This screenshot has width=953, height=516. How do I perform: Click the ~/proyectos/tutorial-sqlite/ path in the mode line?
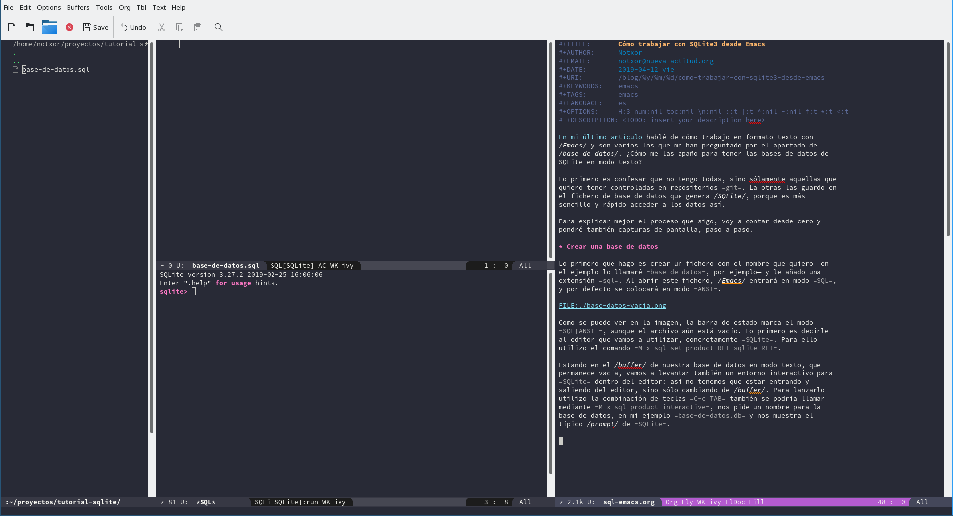point(63,502)
